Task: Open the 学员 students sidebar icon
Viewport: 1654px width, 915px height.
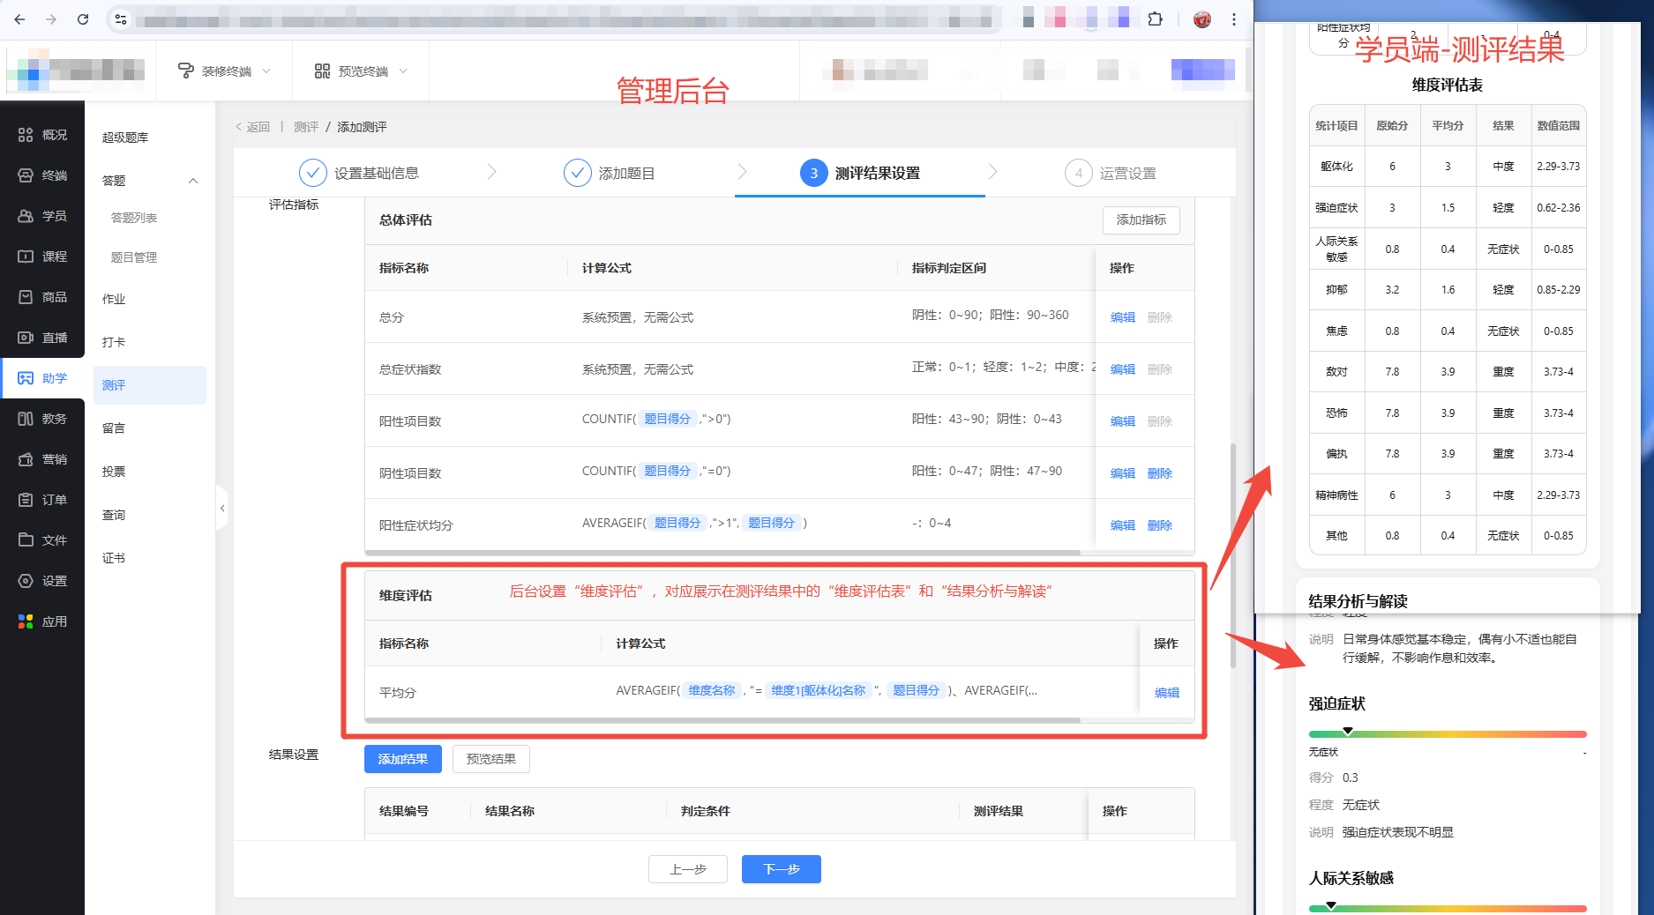Action: (26, 216)
